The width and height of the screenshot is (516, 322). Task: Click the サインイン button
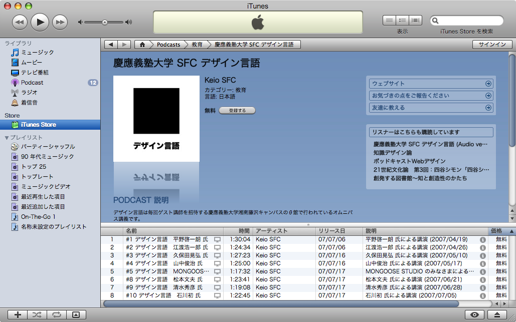click(491, 45)
